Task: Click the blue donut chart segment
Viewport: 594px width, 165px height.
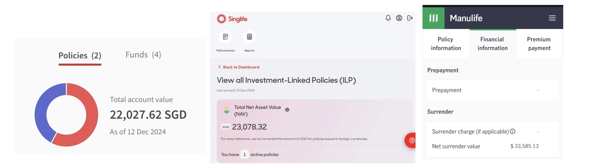Action: click(42, 108)
